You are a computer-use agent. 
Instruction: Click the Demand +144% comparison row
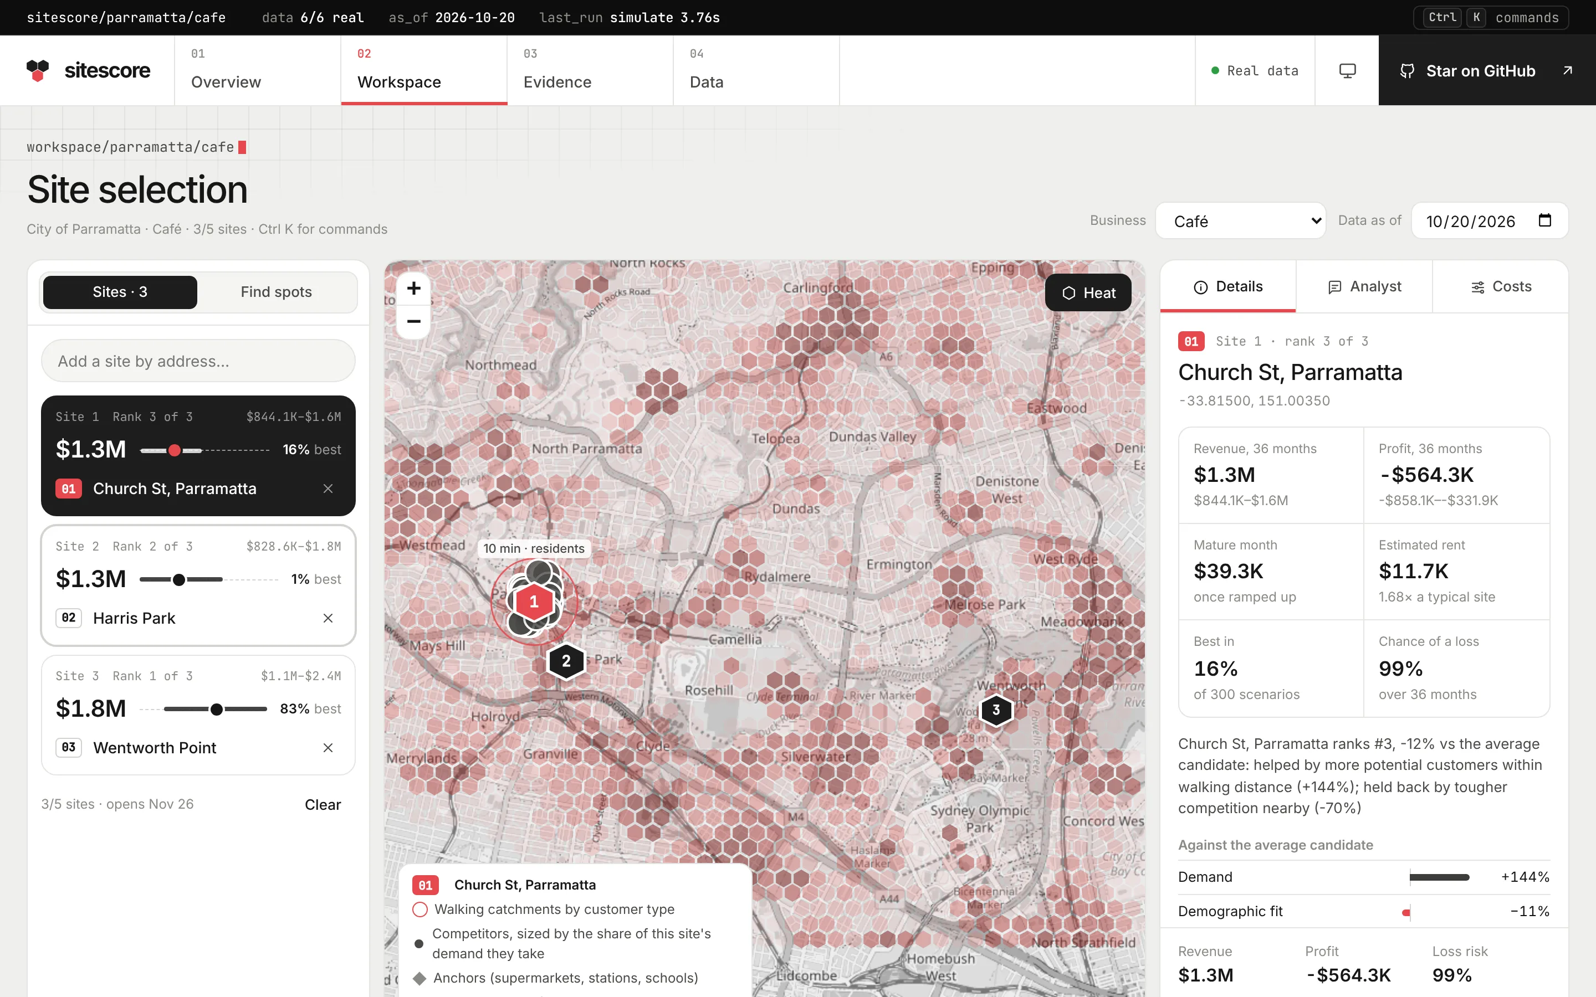(1364, 877)
